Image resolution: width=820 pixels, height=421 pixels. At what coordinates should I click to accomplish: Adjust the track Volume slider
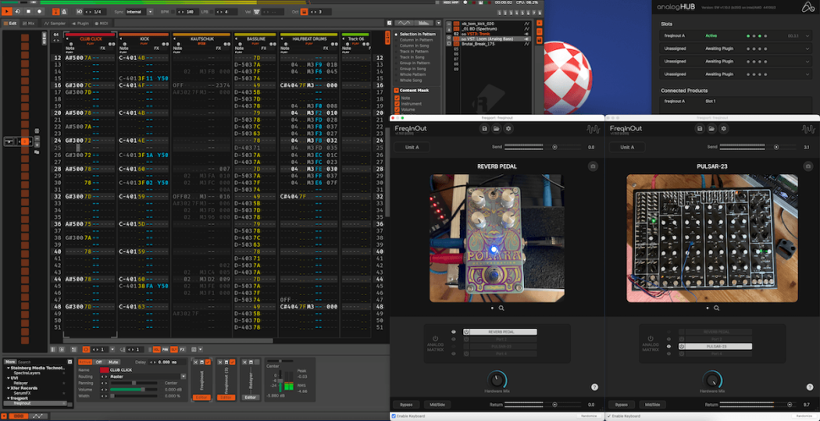pos(134,390)
